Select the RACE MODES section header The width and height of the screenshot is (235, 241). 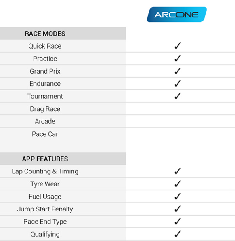click(45, 34)
